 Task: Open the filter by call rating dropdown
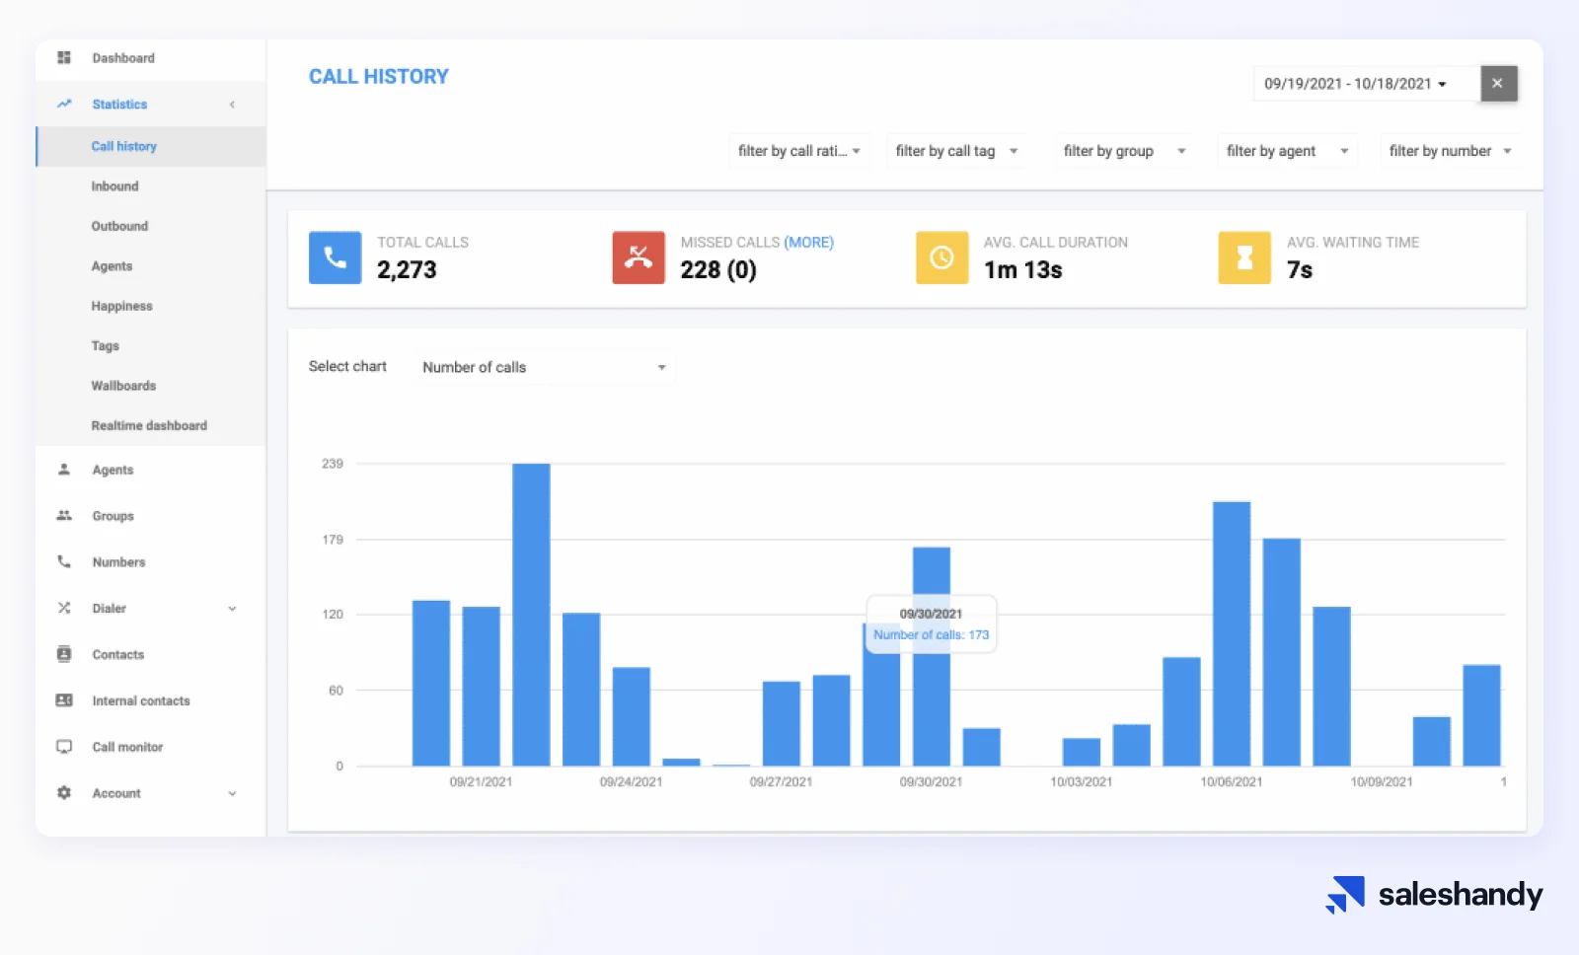click(799, 151)
